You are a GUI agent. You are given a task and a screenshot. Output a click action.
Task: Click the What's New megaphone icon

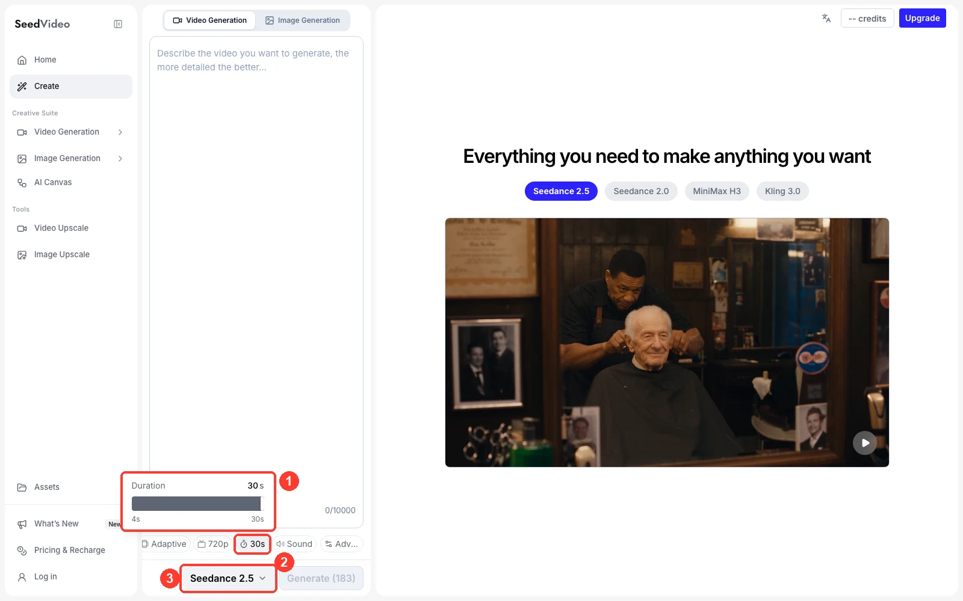pos(22,524)
